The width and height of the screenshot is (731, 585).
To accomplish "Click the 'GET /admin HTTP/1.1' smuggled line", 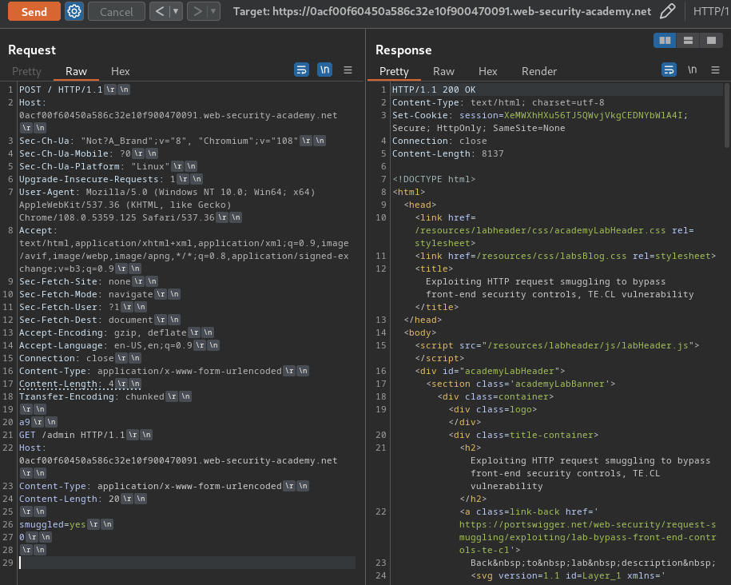I will pos(72,435).
